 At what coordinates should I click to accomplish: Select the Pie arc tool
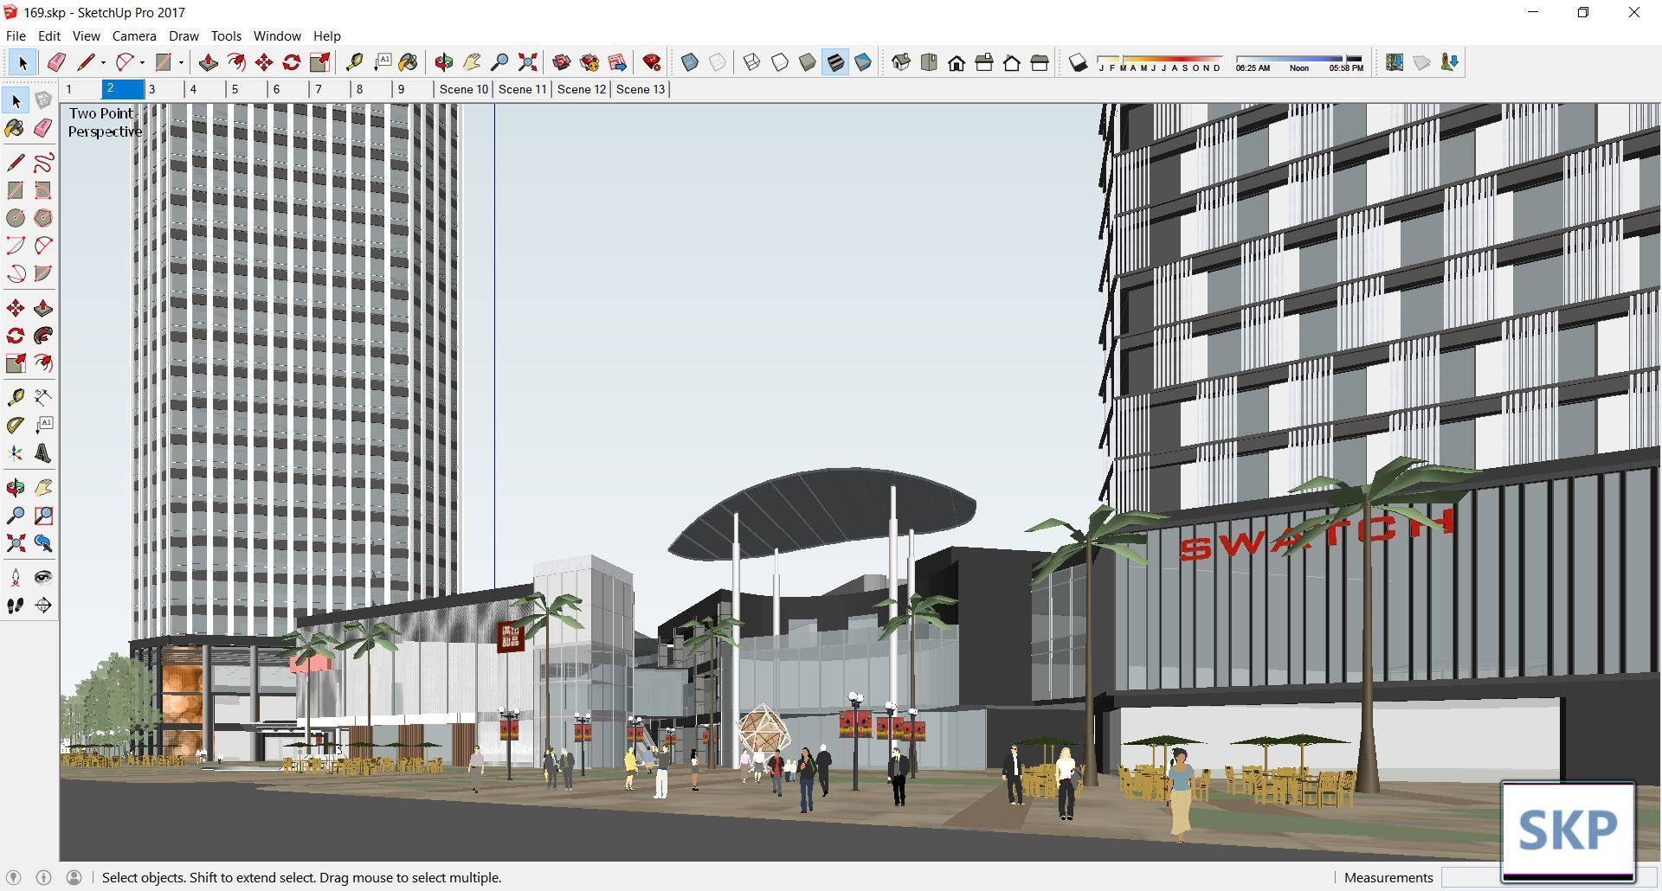click(x=43, y=273)
